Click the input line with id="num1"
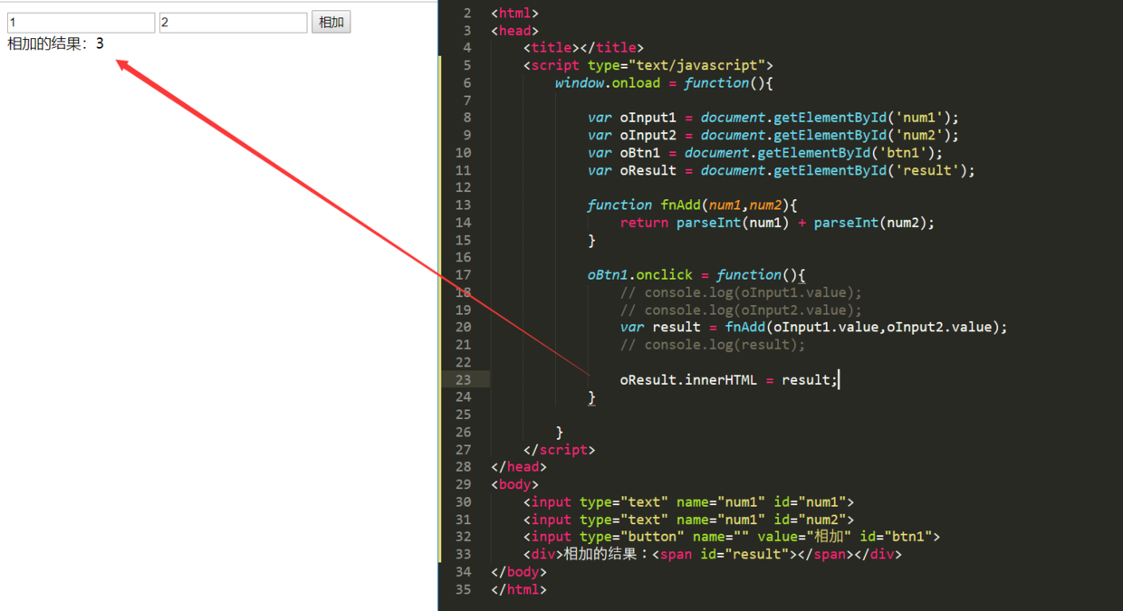 [688, 501]
